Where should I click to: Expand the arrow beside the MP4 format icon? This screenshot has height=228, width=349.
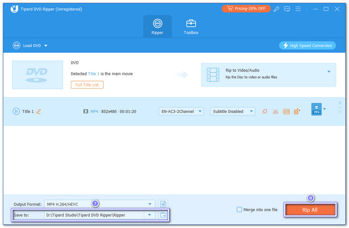point(325,109)
